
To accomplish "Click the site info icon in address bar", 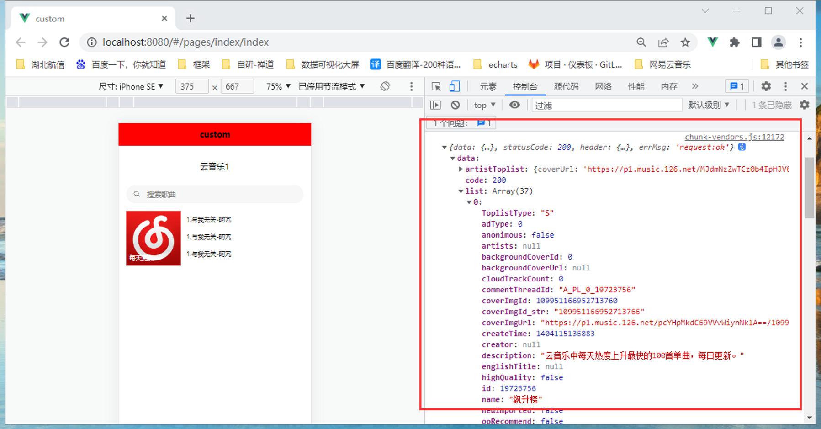I will [x=92, y=42].
